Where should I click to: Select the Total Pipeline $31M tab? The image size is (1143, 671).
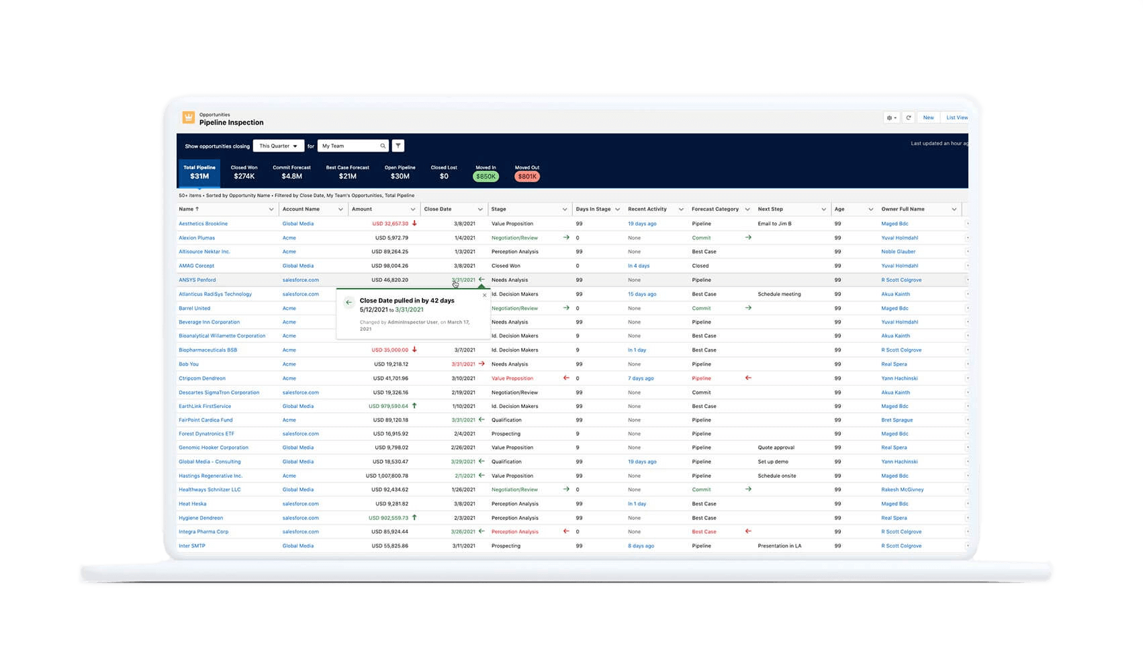click(199, 172)
